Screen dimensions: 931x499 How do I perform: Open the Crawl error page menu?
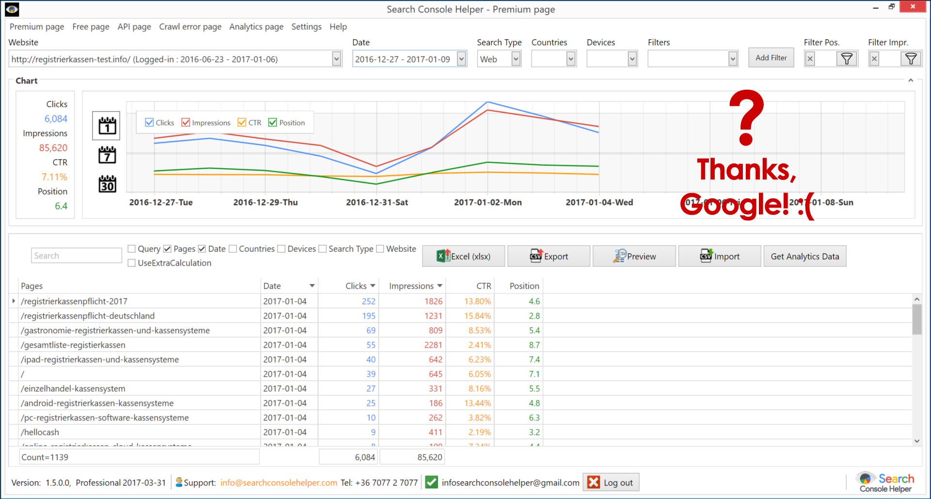[190, 27]
